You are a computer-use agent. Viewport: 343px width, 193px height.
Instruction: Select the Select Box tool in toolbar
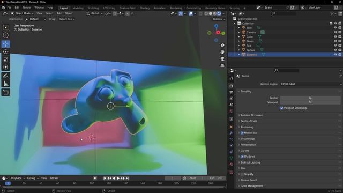coord(6,27)
